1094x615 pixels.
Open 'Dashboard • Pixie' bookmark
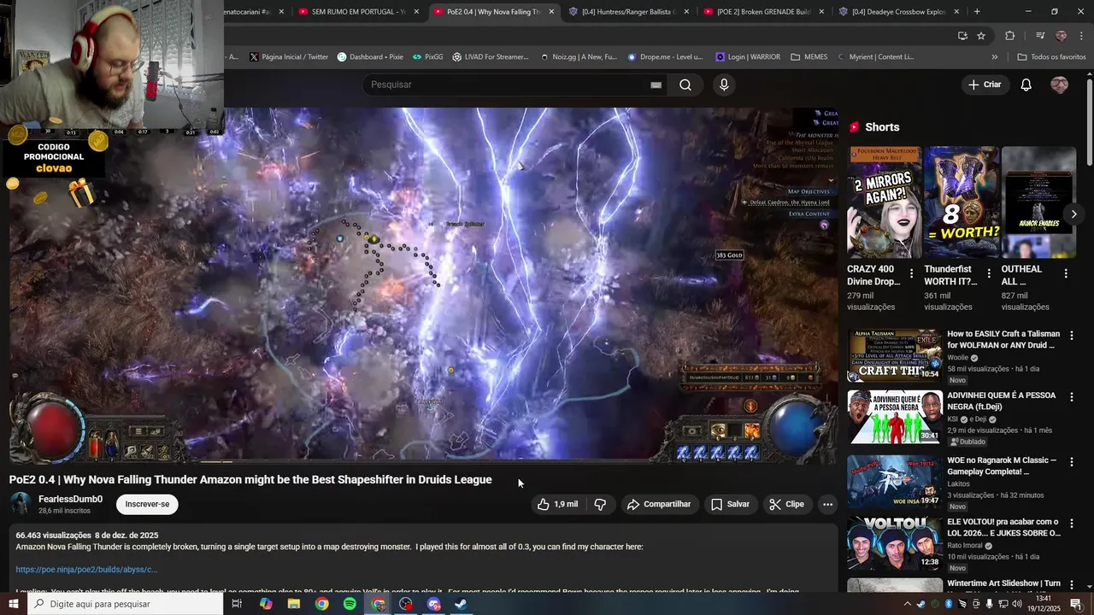[x=370, y=57]
